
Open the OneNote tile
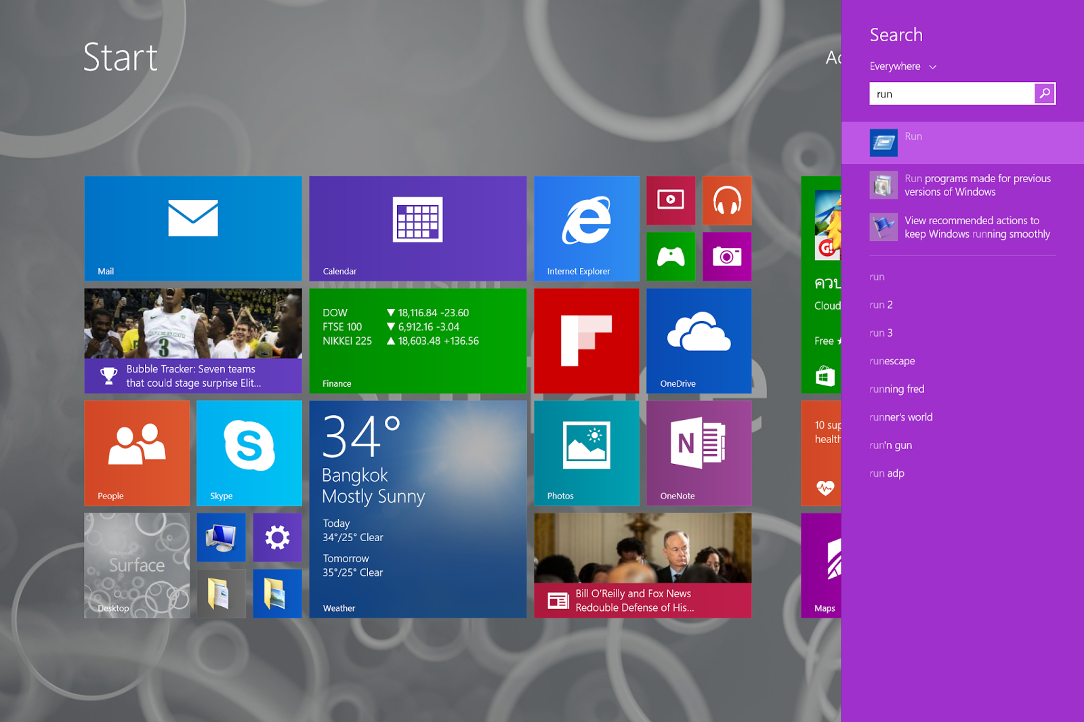(x=699, y=453)
